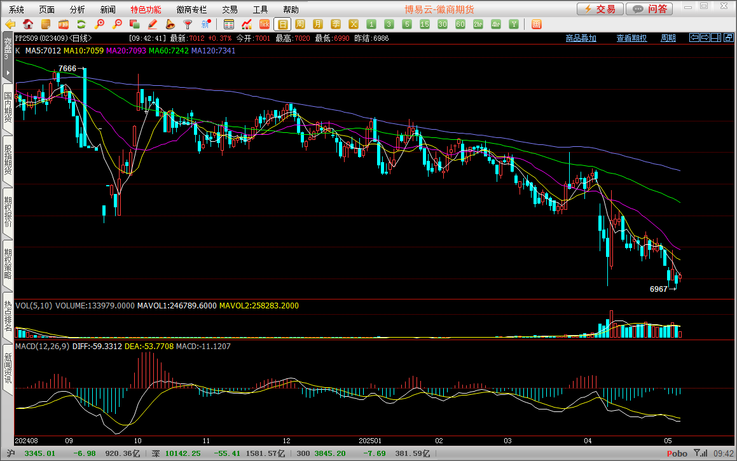Open the 新闻 menu

[108, 10]
